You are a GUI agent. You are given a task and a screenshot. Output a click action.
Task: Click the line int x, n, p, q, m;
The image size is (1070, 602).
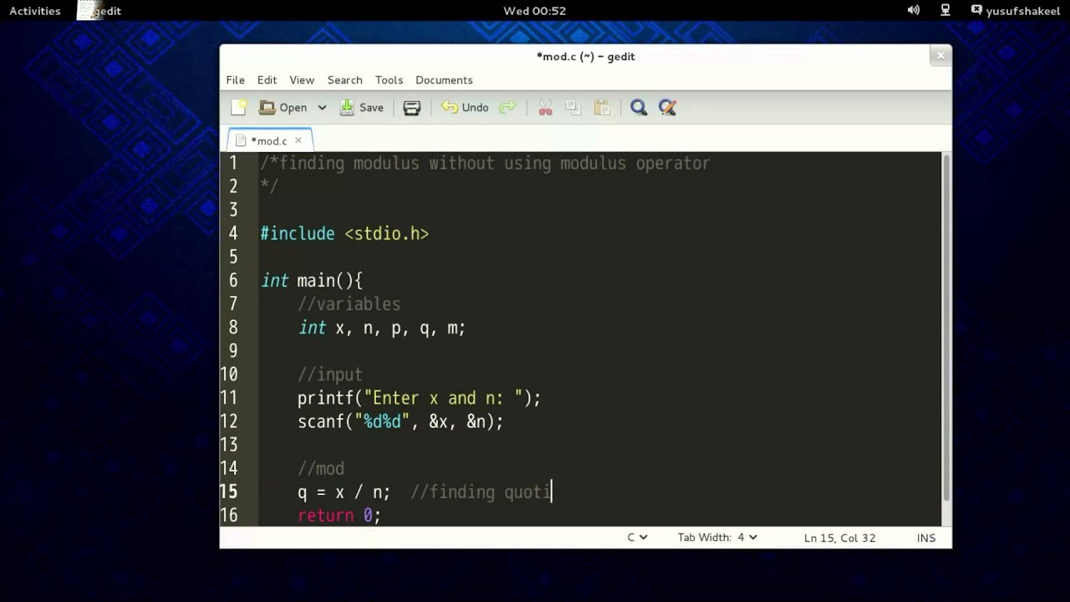click(x=381, y=327)
